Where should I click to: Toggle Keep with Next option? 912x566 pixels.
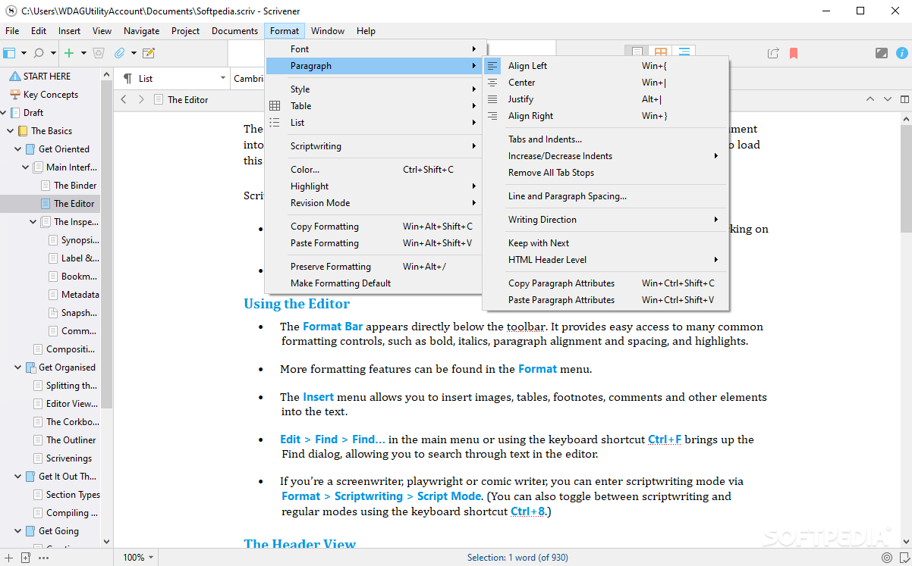tap(605, 243)
